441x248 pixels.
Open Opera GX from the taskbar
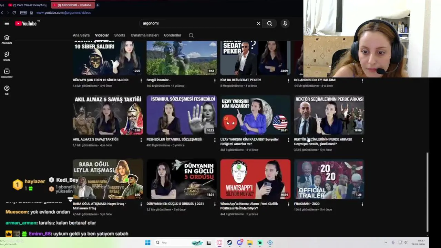(219, 242)
